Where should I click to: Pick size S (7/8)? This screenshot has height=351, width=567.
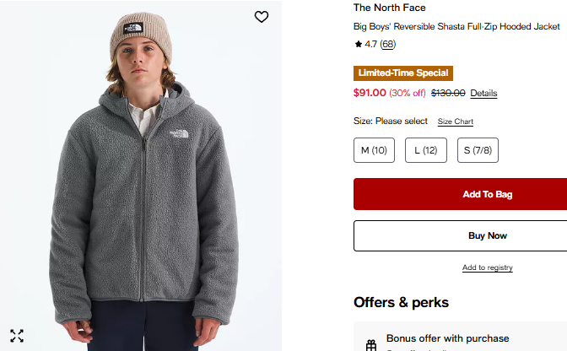478,150
